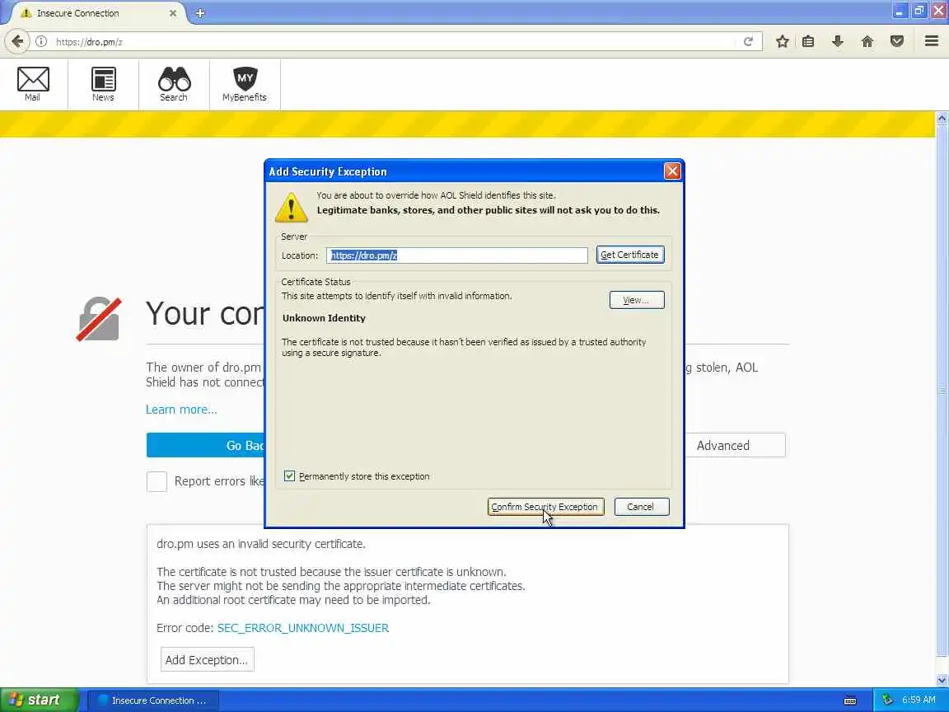The image size is (949, 712).
Task: Click the warning triangle in the dialog
Action: click(291, 207)
